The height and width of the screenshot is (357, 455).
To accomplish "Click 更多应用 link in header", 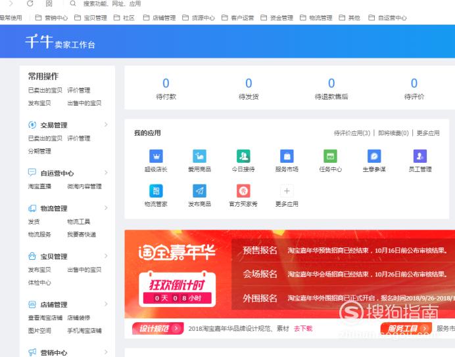I will (x=428, y=133).
